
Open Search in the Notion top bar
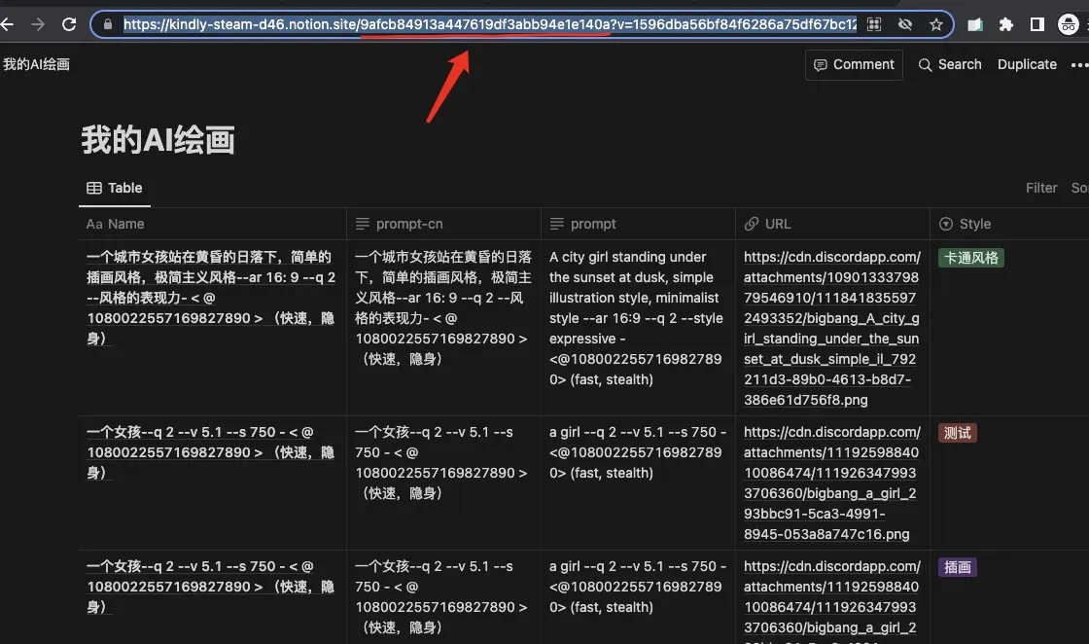pyautogui.click(x=950, y=65)
